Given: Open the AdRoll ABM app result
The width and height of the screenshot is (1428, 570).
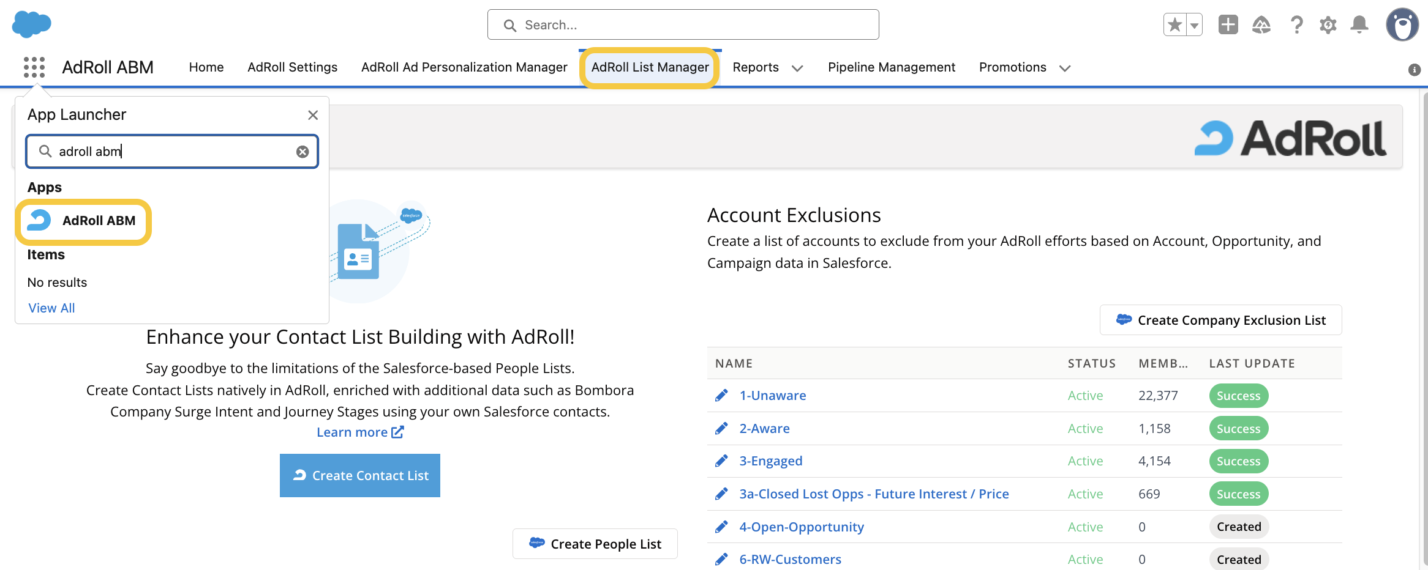Looking at the screenshot, I should click(83, 221).
